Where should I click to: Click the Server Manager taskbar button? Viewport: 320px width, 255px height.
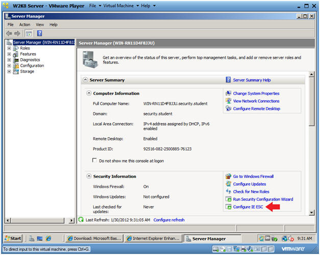(212, 239)
